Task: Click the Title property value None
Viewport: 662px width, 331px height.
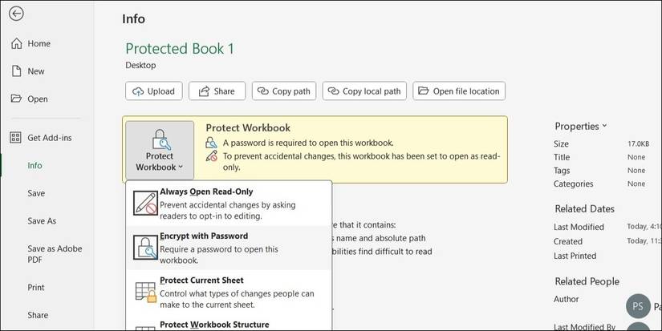Action: (636, 157)
